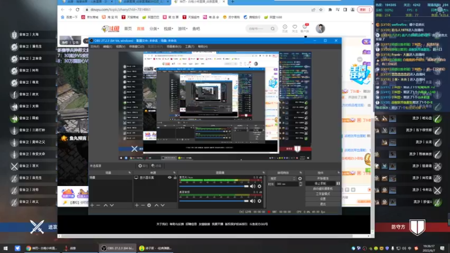
Task: Go back with browser back arrow
Action: (x=63, y=10)
